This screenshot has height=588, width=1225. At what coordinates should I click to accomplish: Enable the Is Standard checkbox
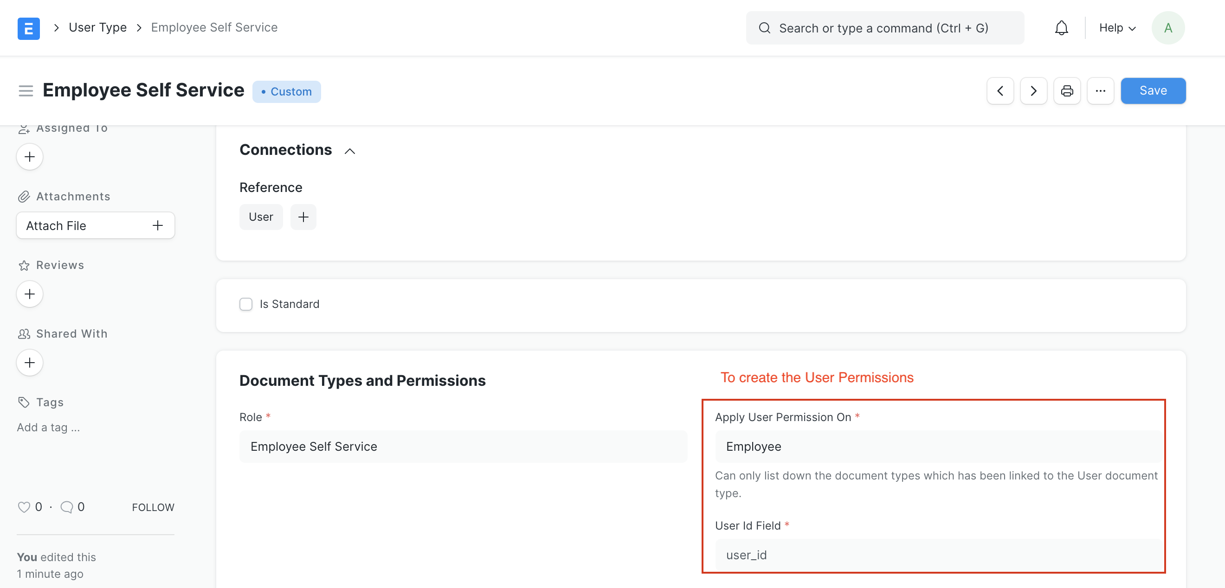click(246, 304)
